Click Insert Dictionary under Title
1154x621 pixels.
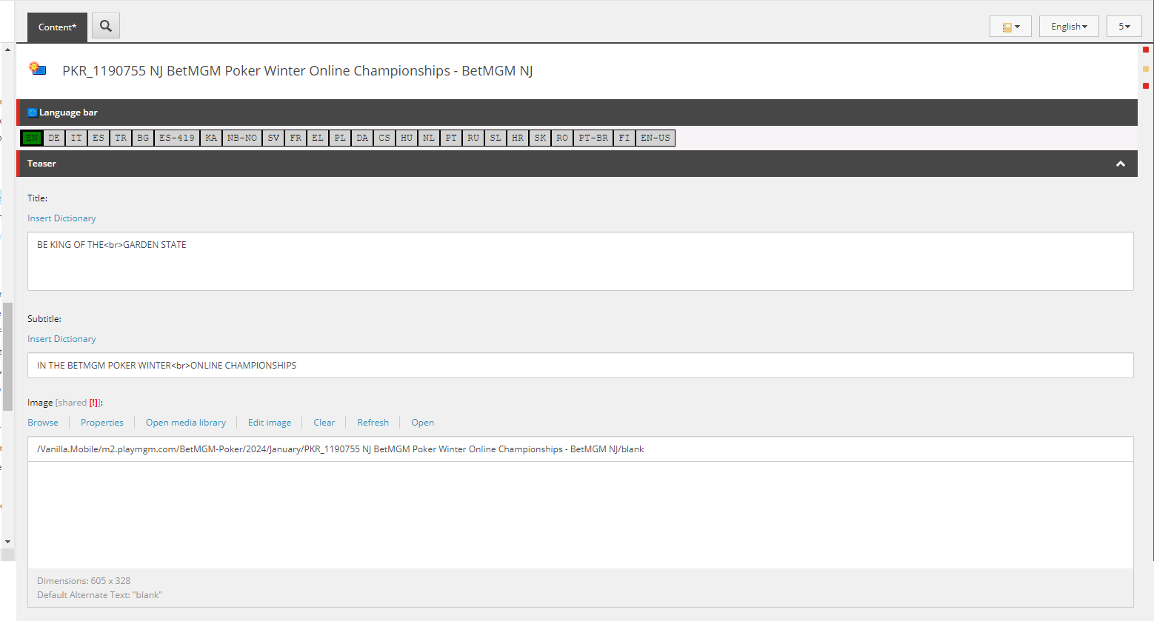(x=61, y=218)
